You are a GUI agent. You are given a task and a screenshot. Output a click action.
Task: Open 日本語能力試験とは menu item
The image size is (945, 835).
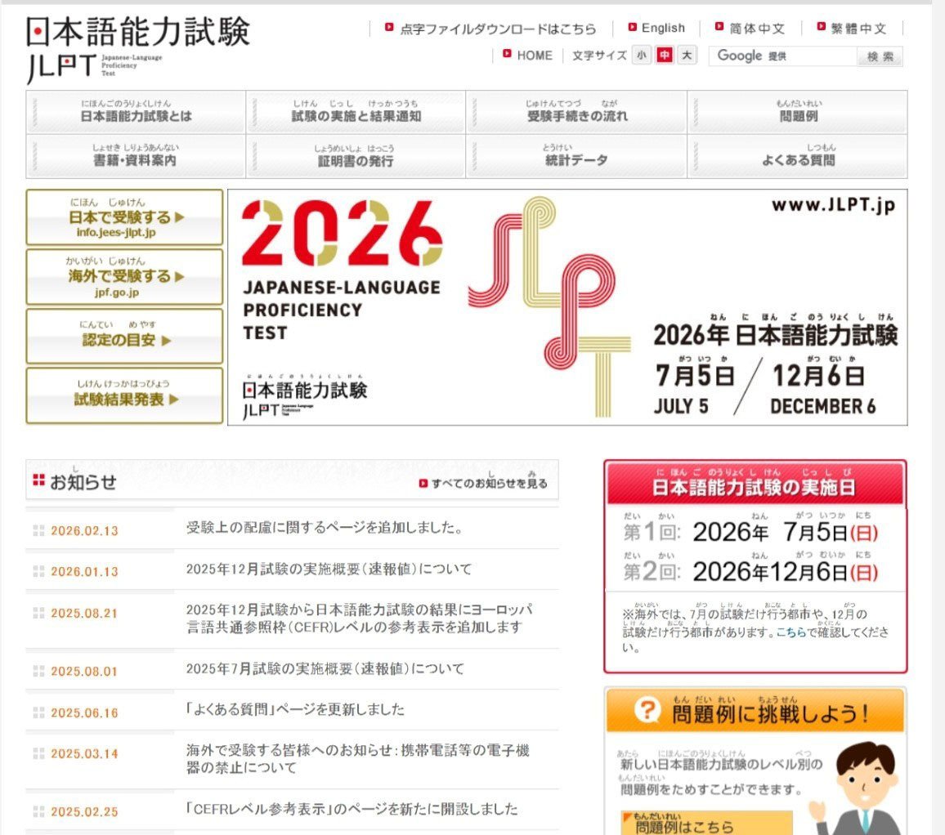click(136, 112)
